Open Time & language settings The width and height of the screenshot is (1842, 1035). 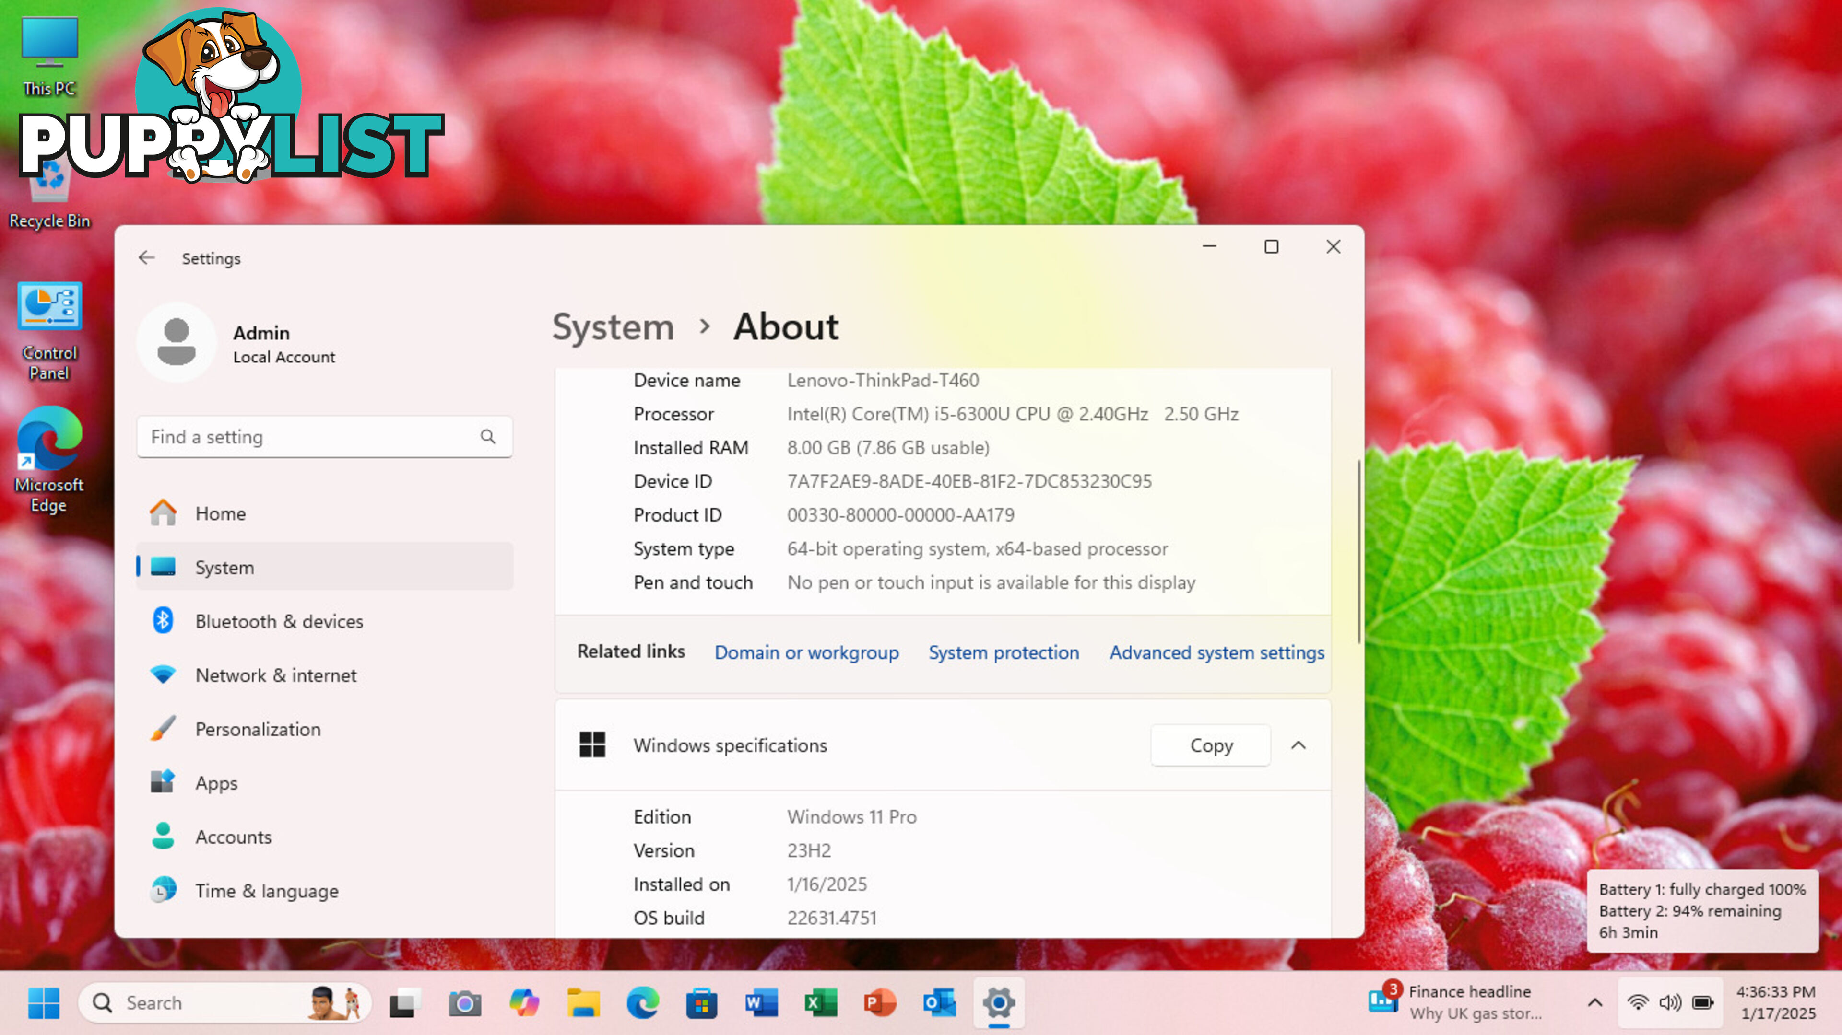[324, 891]
